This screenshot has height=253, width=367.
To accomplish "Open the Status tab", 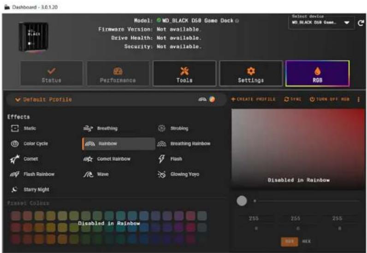I will coord(52,73).
